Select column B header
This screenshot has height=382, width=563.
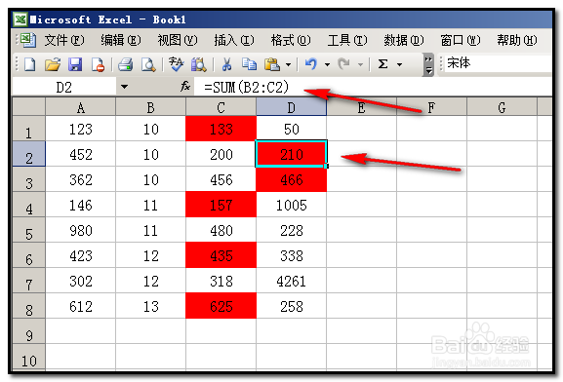coord(150,107)
